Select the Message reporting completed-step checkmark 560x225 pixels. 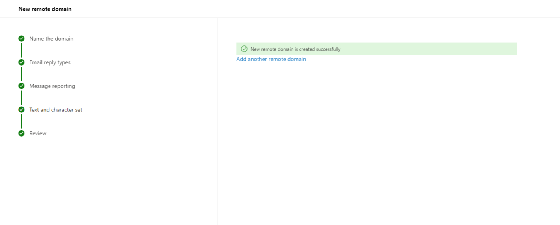click(x=21, y=86)
